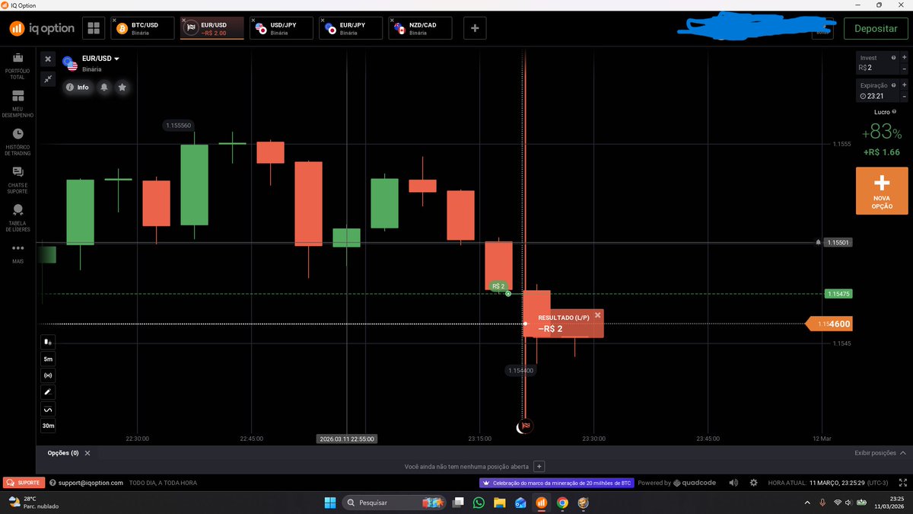Switch to the BTC/USD tab
The width and height of the screenshot is (913, 514).
pos(142,28)
